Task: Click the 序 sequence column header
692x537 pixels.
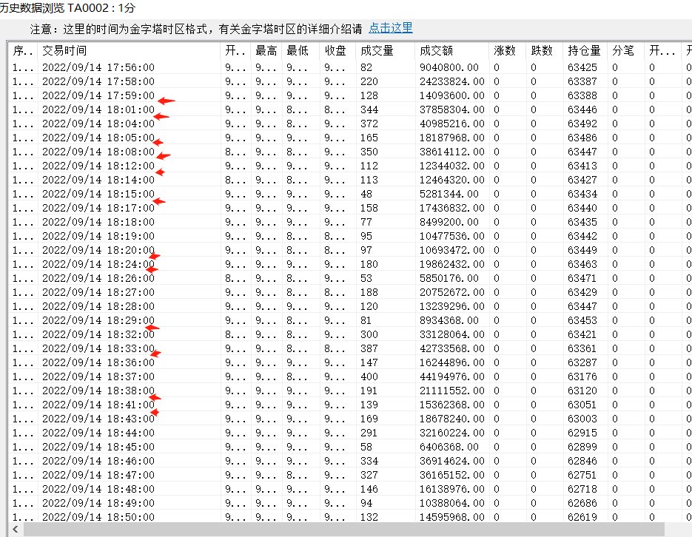Action: coord(23,51)
